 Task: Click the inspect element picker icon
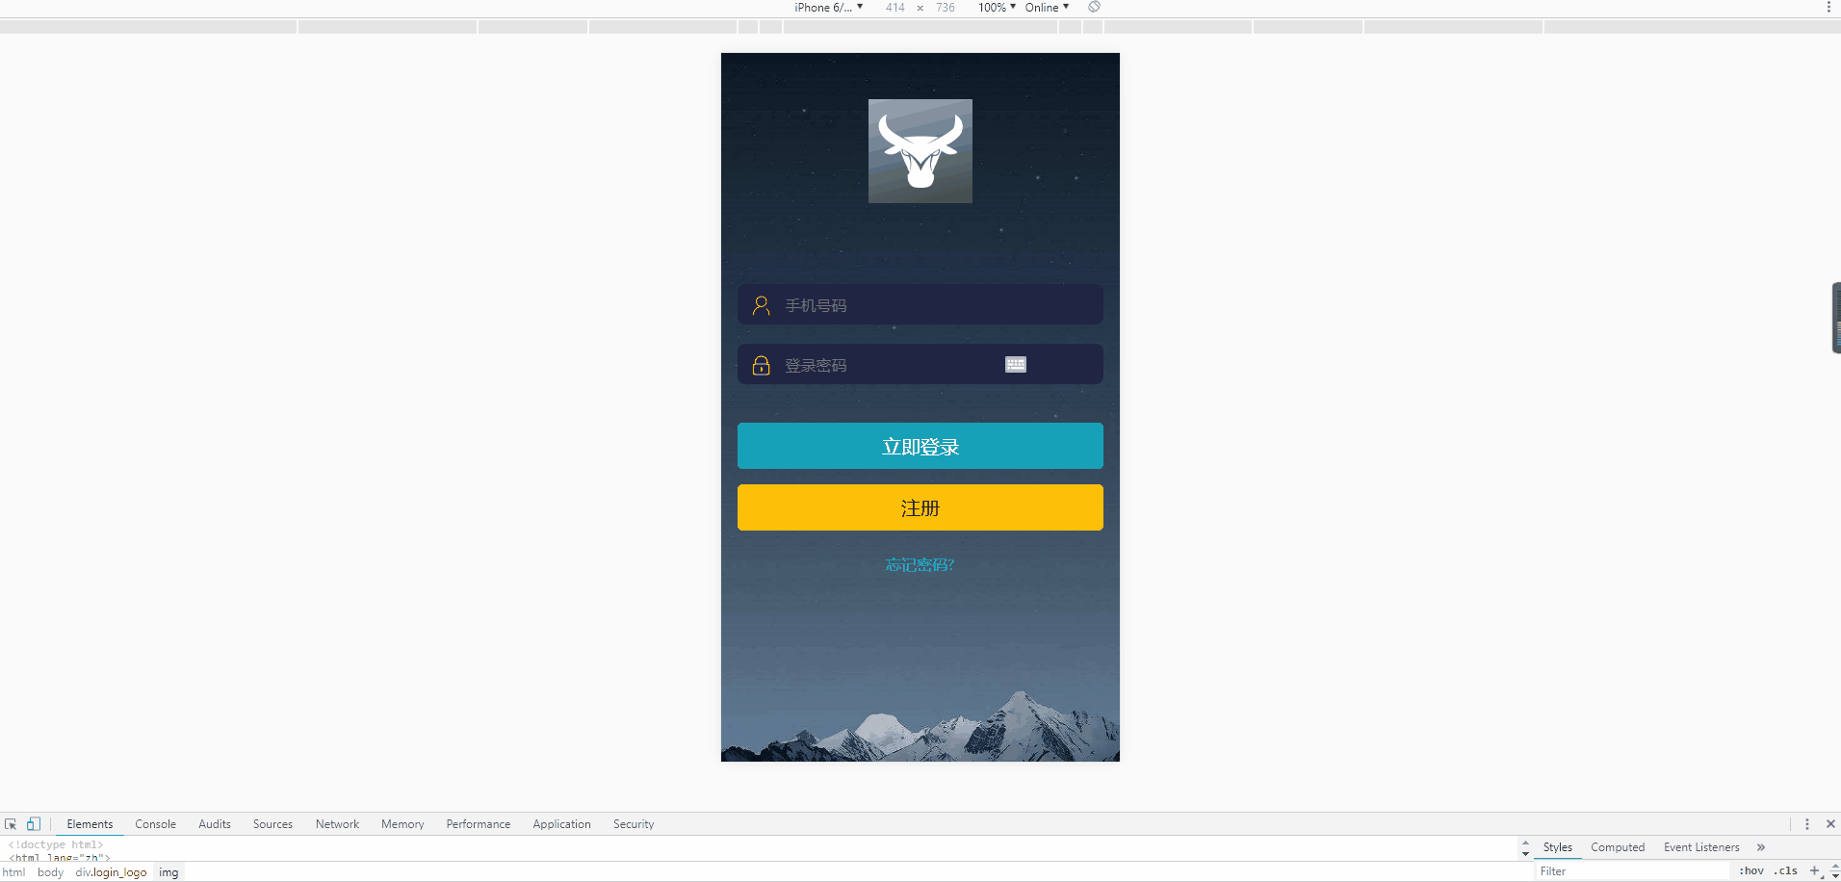pos(11,824)
